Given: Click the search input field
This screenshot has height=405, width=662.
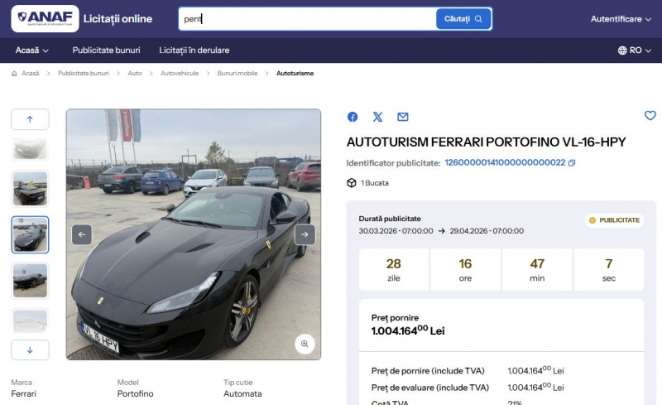Looking at the screenshot, I should pos(306,19).
